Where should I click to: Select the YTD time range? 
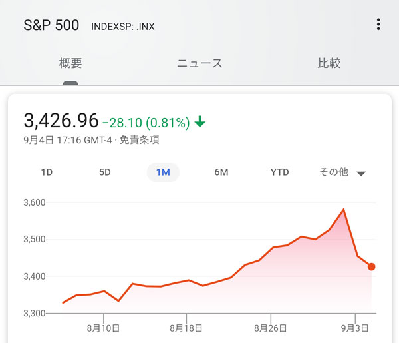click(280, 172)
